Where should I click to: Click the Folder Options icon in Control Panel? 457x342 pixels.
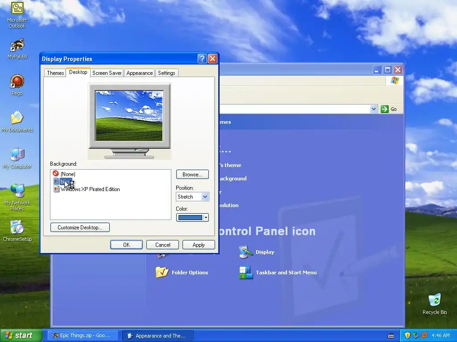162,272
